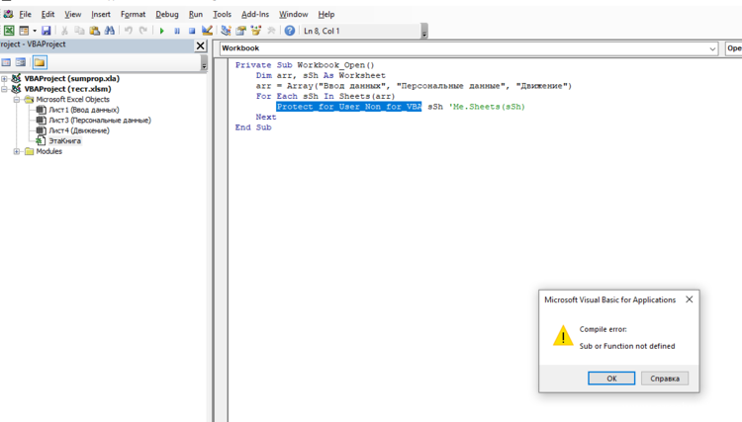
Task: Open the Procedure dropdown beside Workbook box
Action: click(733, 48)
